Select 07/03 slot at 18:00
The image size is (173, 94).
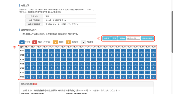(x=136, y=55)
